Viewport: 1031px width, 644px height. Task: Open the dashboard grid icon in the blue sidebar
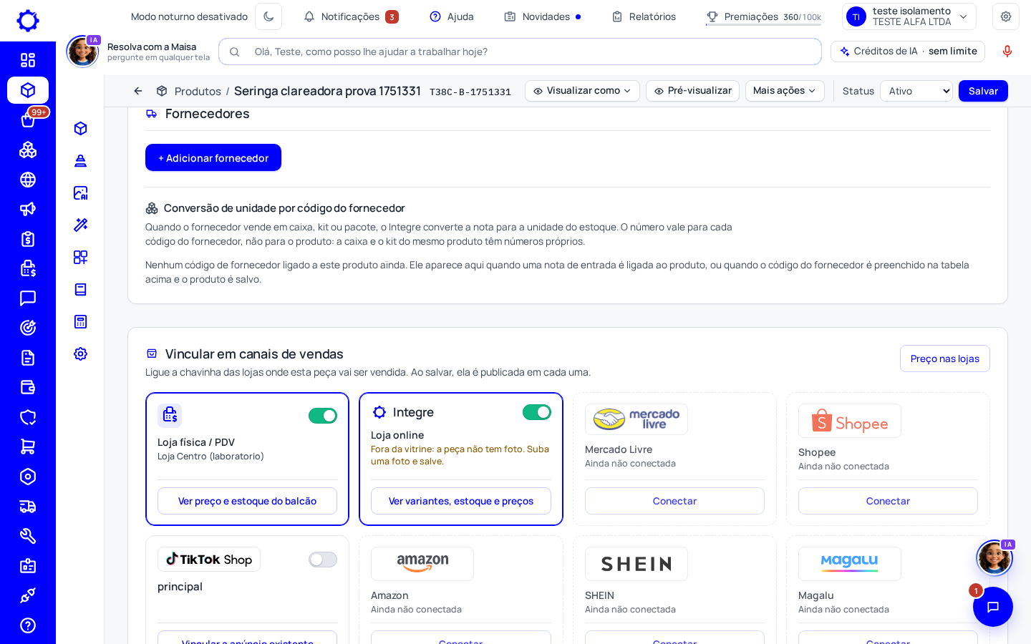[x=28, y=60]
